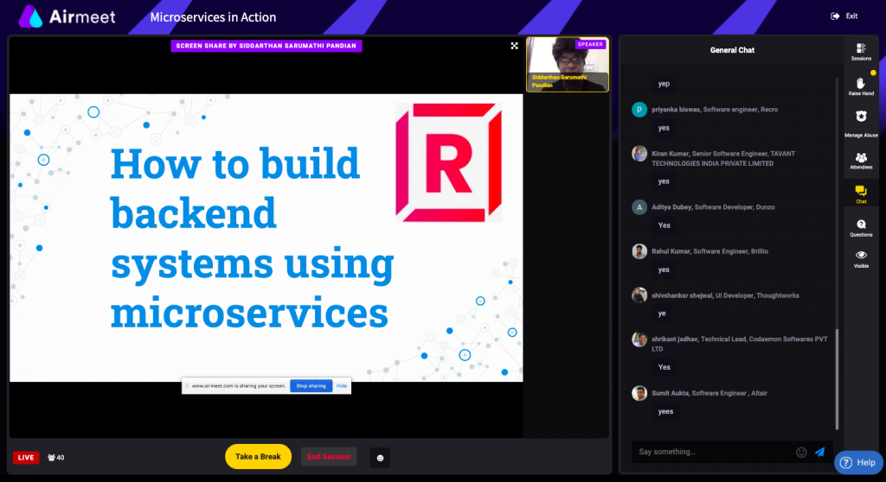
Task: Open the Questions panel
Action: 861,228
